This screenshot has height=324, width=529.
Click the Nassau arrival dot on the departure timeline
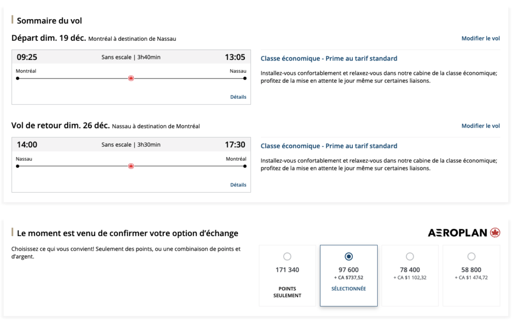click(x=245, y=79)
